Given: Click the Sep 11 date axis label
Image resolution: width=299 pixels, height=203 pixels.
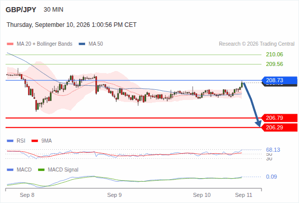Looking at the screenshot, I should click(244, 195).
